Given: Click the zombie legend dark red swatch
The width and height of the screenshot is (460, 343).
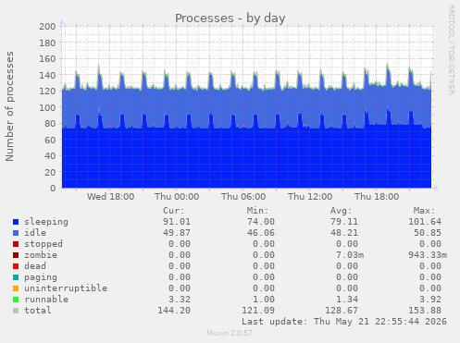Looking at the screenshot, I should click(16, 255).
